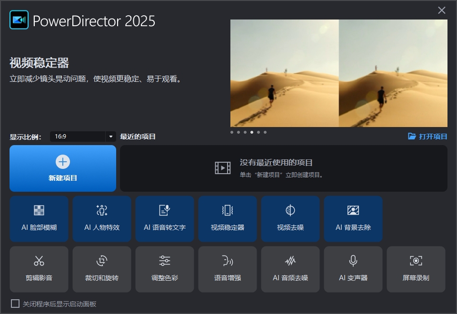Select the AI 人物特效 feature
This screenshot has width=457, height=314.
tap(102, 219)
